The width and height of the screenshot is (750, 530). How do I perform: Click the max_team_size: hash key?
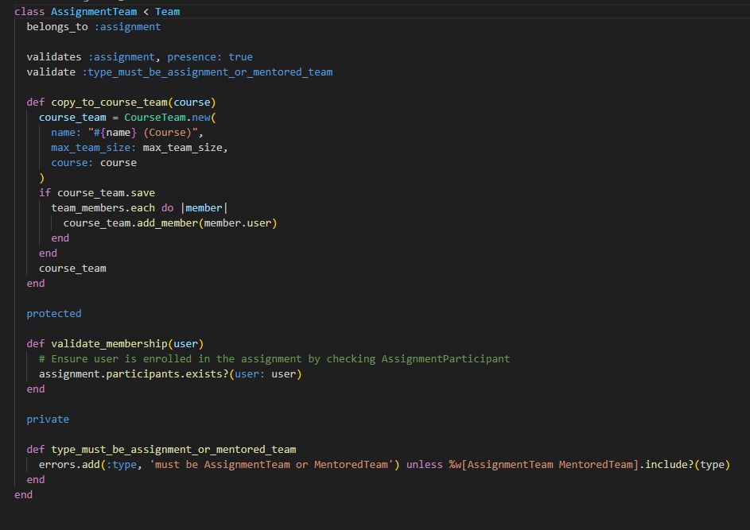94,148
